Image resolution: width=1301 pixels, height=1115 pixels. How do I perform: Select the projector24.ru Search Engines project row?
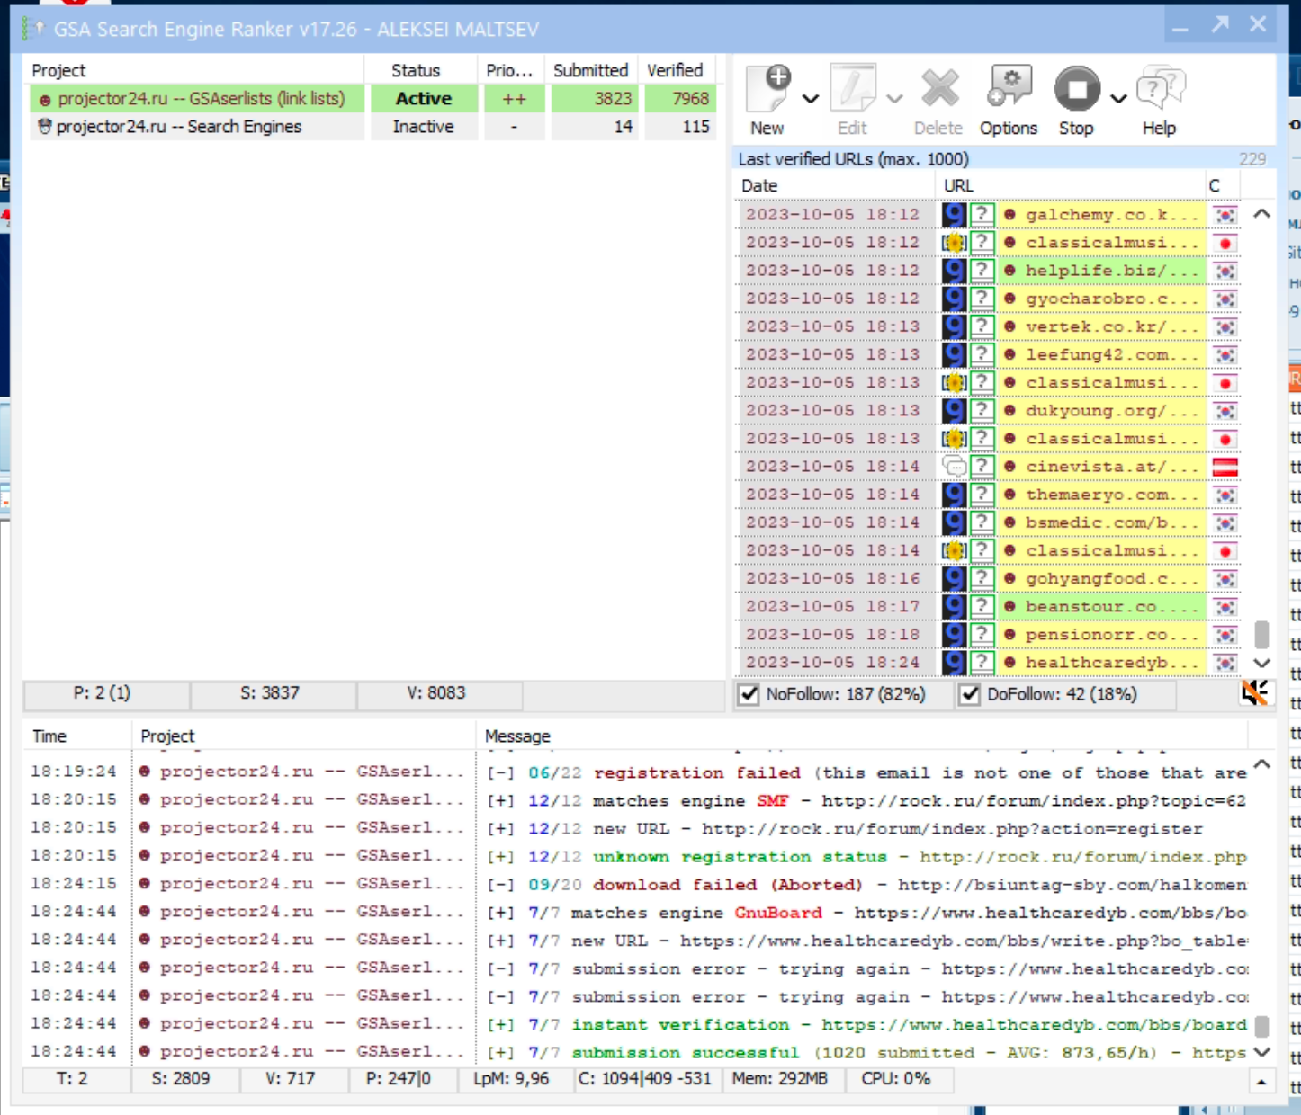click(373, 127)
